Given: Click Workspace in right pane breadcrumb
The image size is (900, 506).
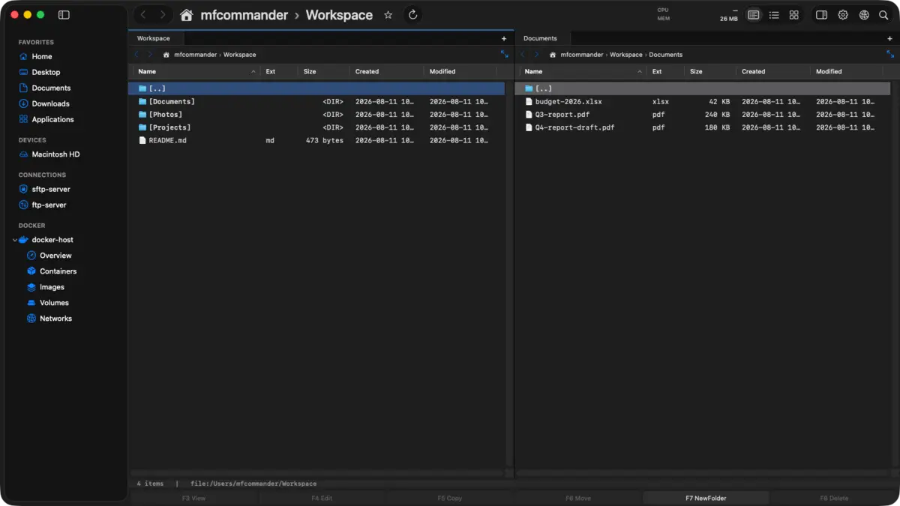Looking at the screenshot, I should (x=626, y=55).
